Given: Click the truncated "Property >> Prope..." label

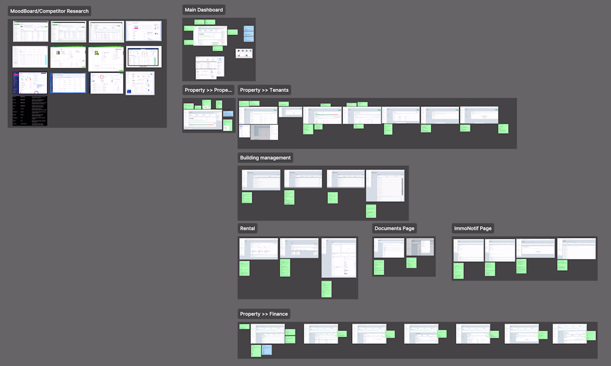Looking at the screenshot, I should click(208, 90).
